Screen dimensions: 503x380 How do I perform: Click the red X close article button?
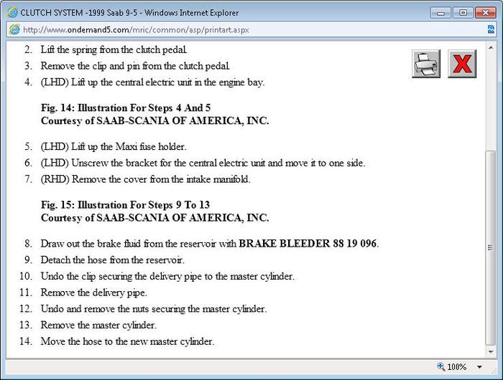tap(462, 64)
